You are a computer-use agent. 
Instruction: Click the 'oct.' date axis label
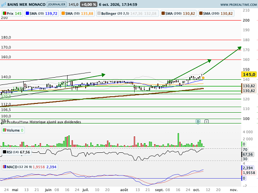click(x=197, y=190)
